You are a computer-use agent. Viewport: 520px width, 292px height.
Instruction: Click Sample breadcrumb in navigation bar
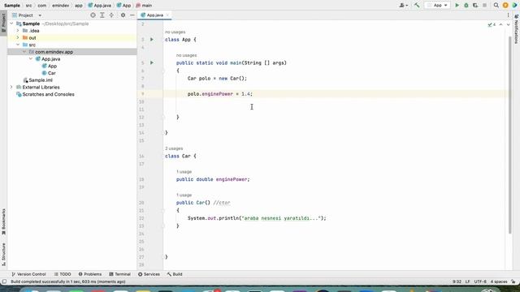[x=12, y=6]
